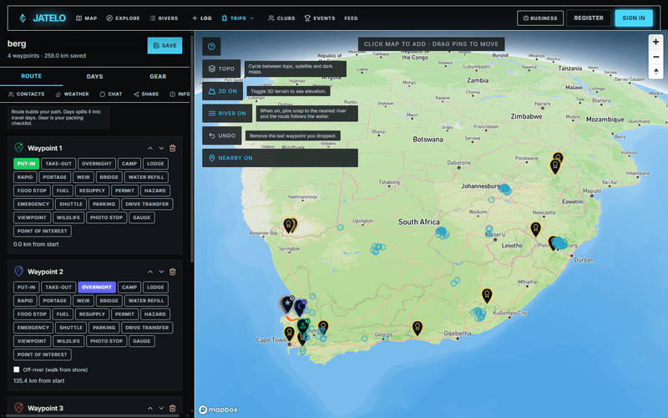668x418 pixels.
Task: Check Off-river walk from shore box
Action: (17, 370)
